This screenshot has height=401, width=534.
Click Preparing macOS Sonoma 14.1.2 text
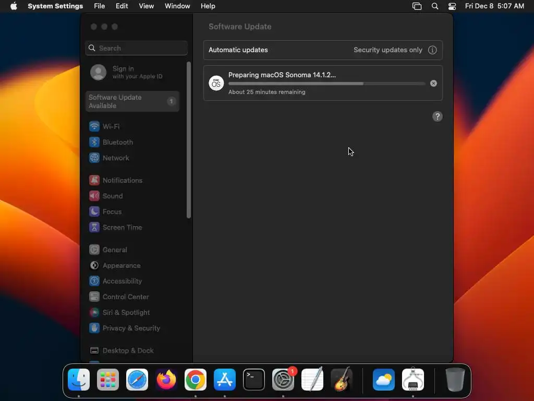click(x=282, y=75)
